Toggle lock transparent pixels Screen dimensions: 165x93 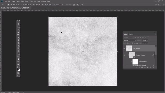(128, 43)
